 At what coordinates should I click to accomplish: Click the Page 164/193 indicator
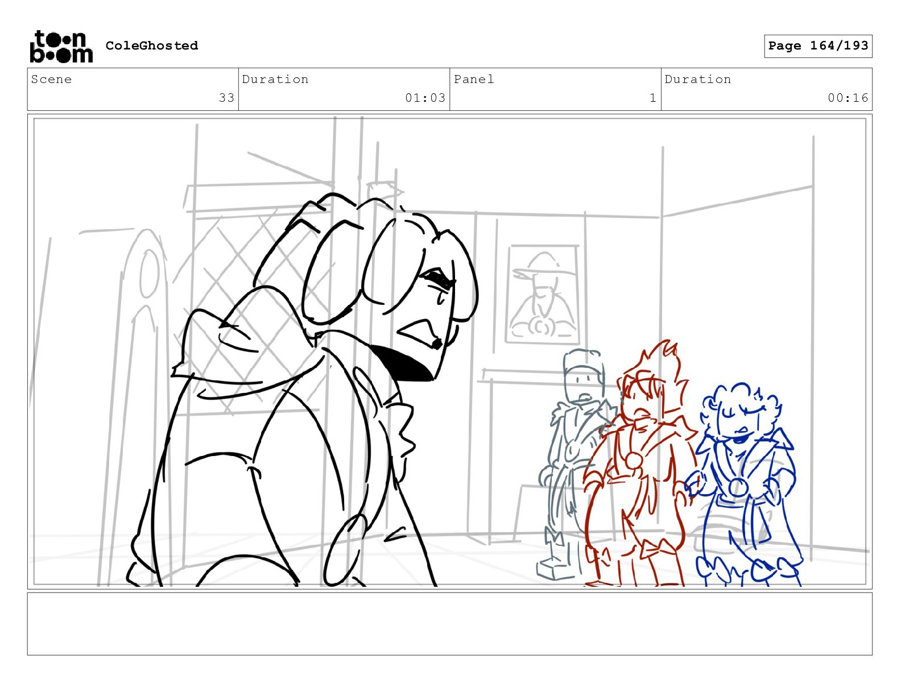(x=818, y=46)
